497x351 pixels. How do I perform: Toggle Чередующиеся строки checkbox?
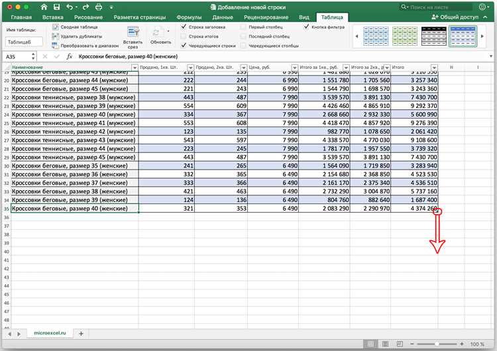tap(184, 45)
